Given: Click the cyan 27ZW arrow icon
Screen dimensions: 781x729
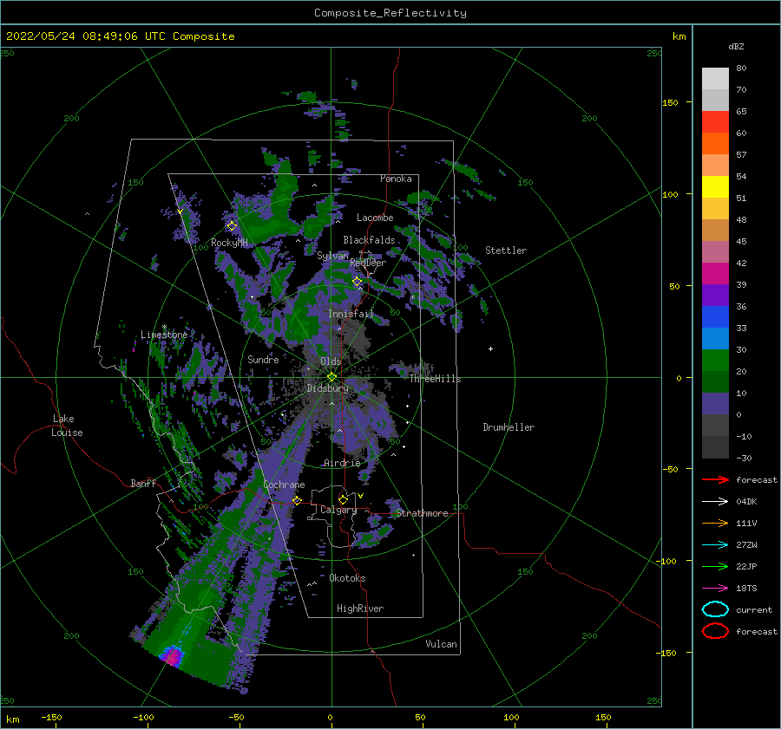Looking at the screenshot, I should pyautogui.click(x=715, y=545).
